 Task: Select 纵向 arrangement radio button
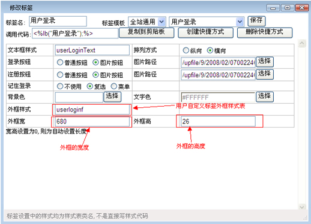[186, 50]
